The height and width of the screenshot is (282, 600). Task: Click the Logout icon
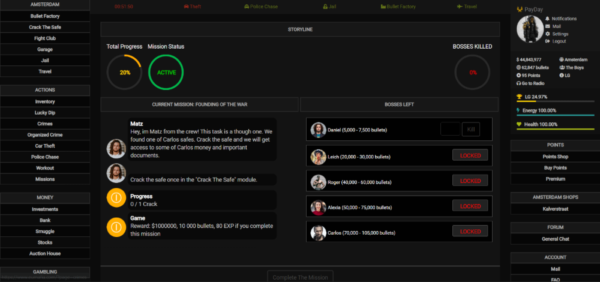coord(547,41)
